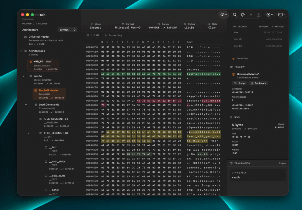This screenshot has width=302, height=210.
Task: Collapse the Load Commands section
Action: [26, 105]
